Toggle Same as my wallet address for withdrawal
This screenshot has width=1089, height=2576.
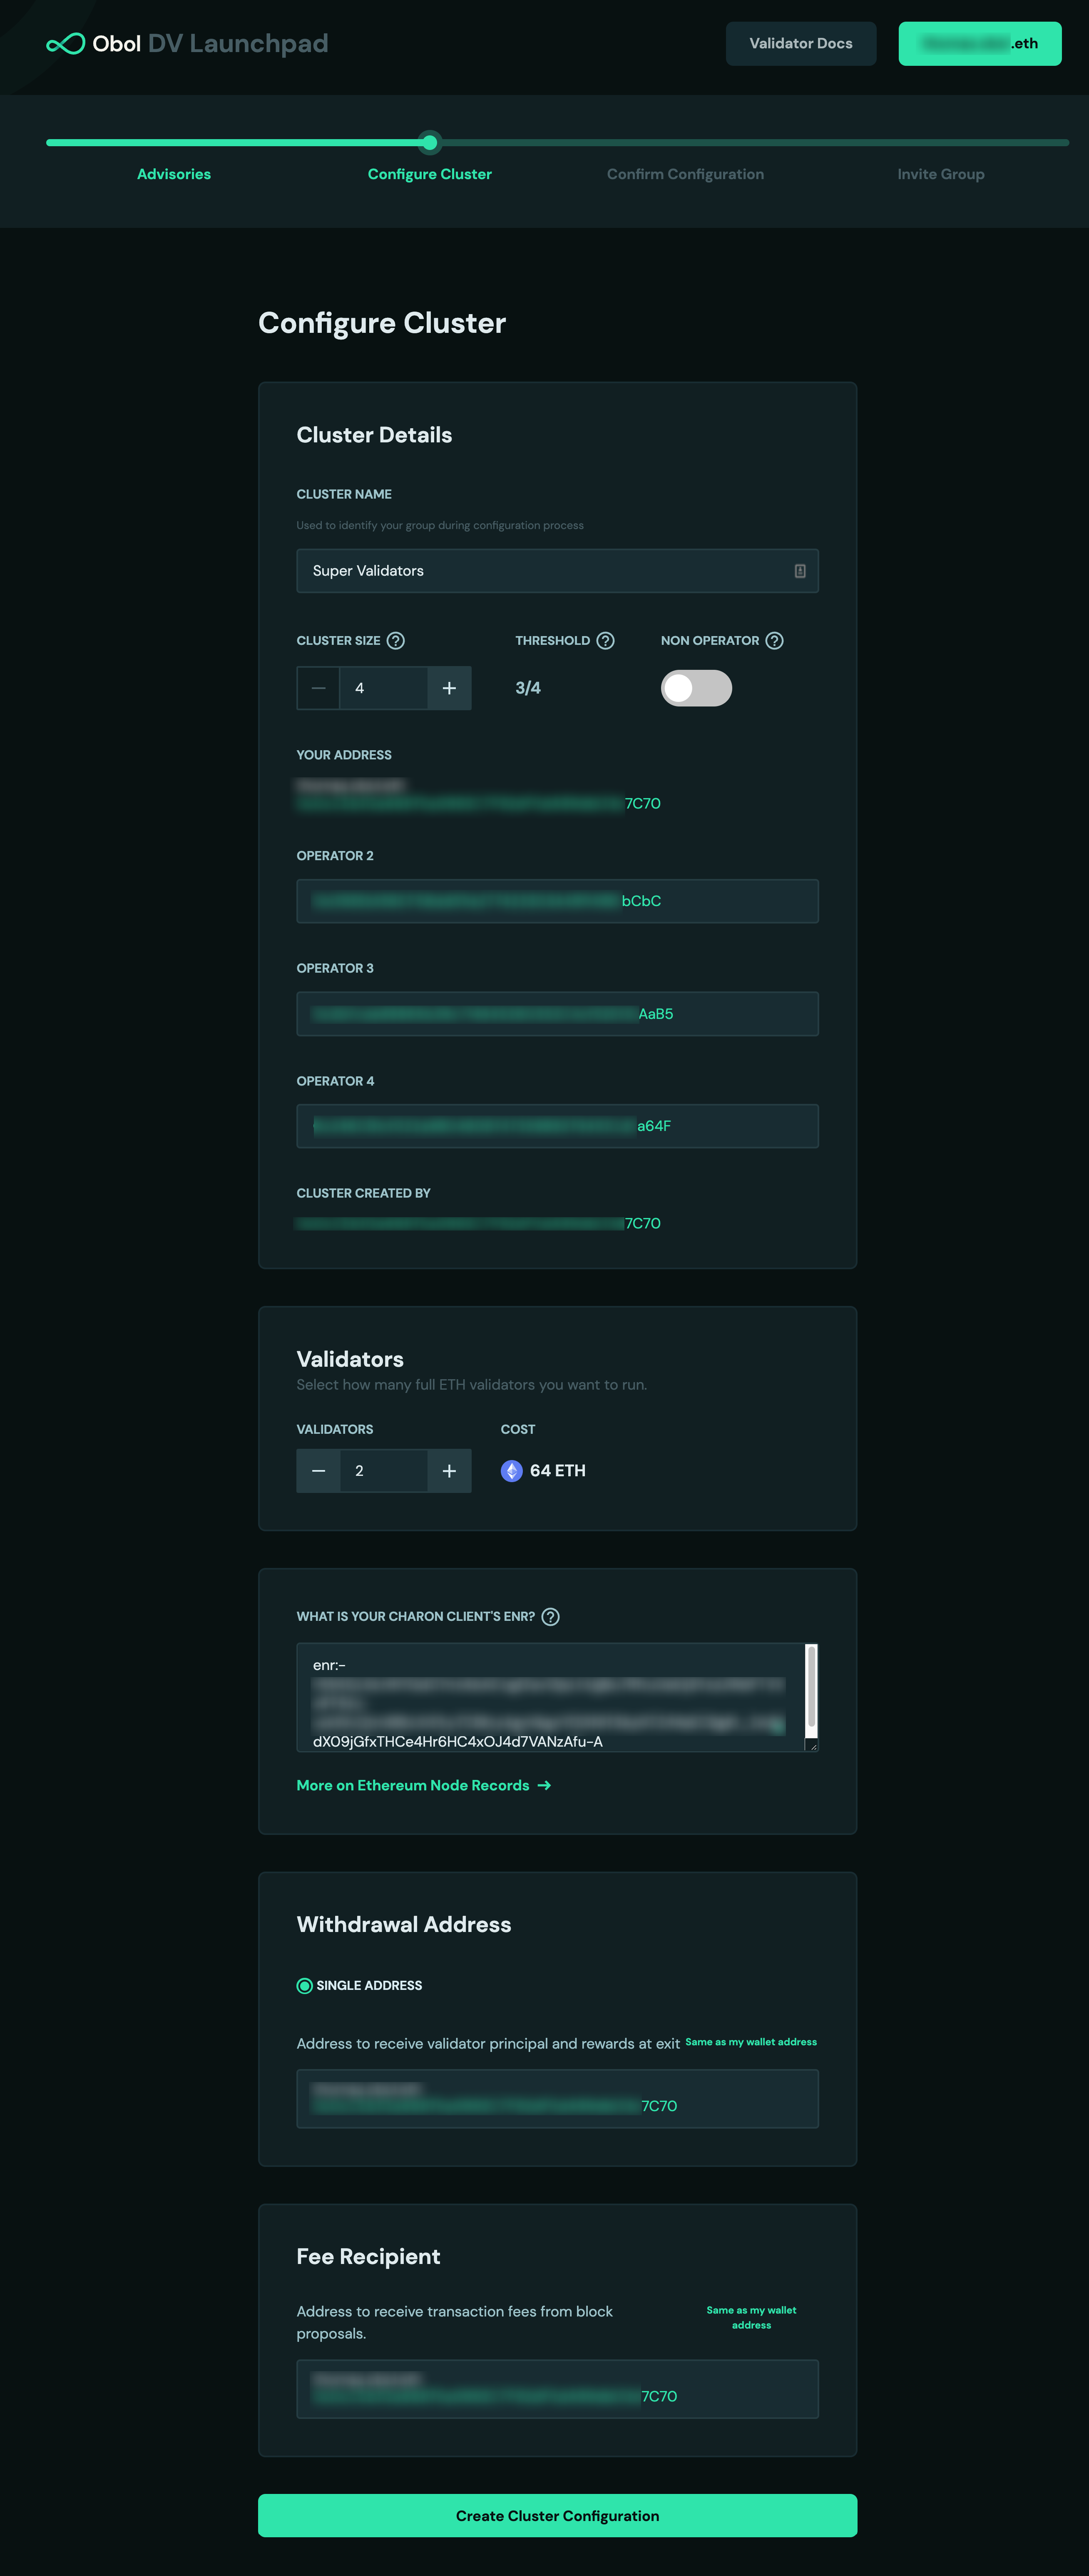(752, 2042)
